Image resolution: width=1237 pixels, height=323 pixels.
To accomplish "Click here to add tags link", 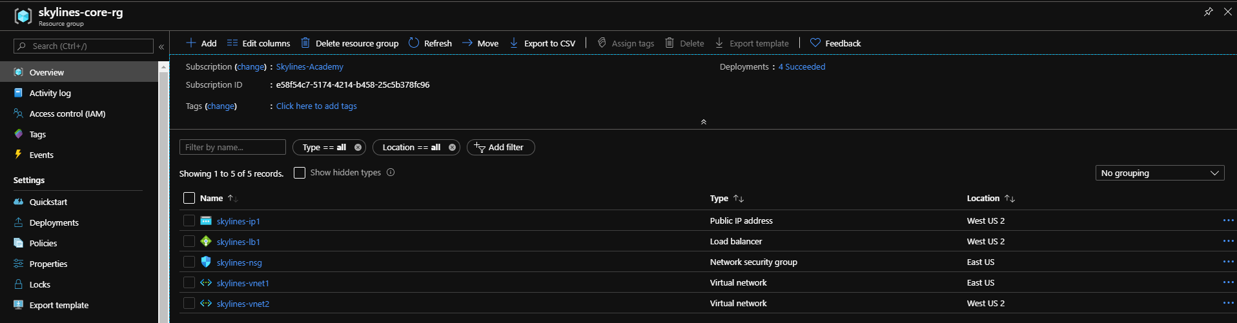I will tap(316, 106).
